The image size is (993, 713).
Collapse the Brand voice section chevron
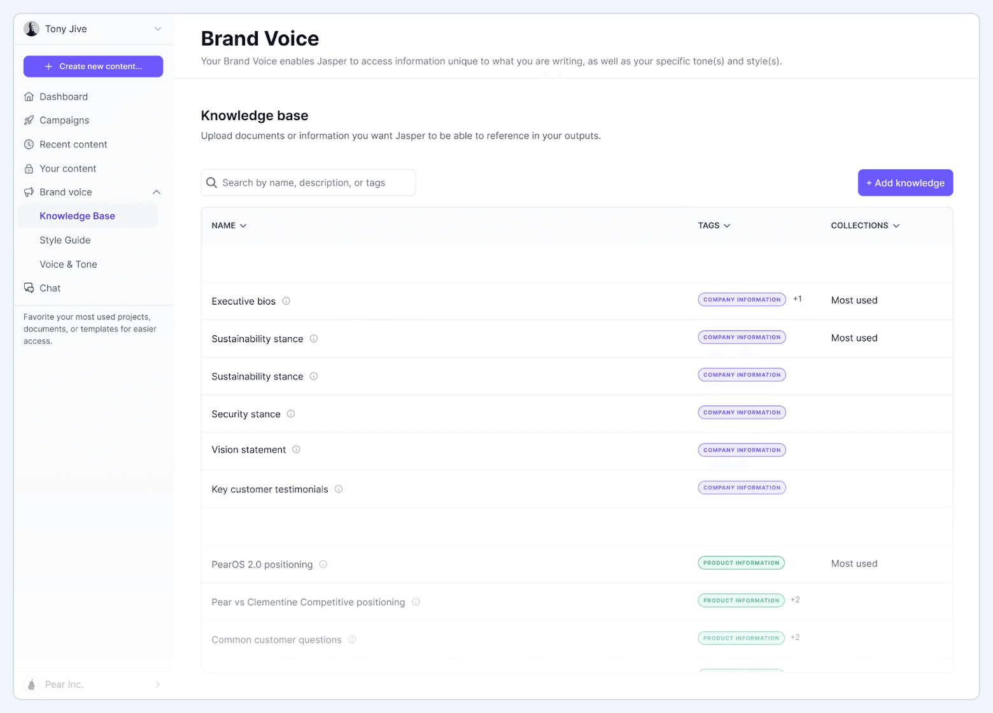coord(157,192)
